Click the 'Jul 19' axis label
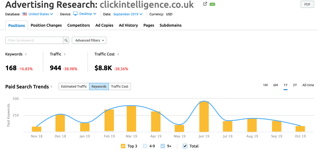318x152 pixels. coord(228,136)
